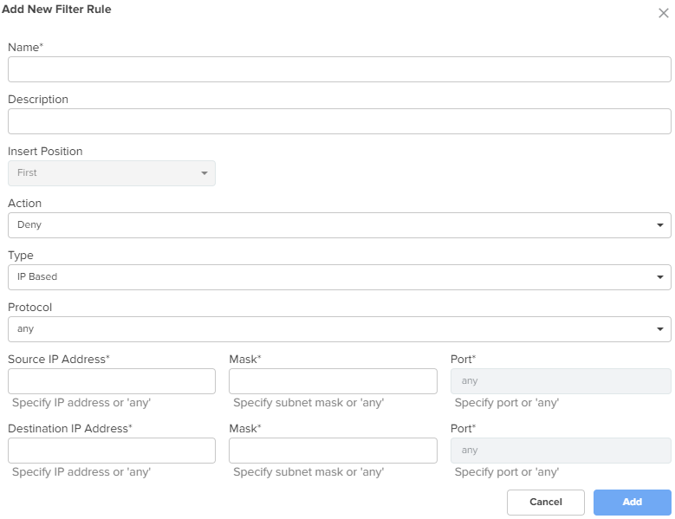Click the blue Add button
The height and width of the screenshot is (519, 675).
[x=633, y=503]
